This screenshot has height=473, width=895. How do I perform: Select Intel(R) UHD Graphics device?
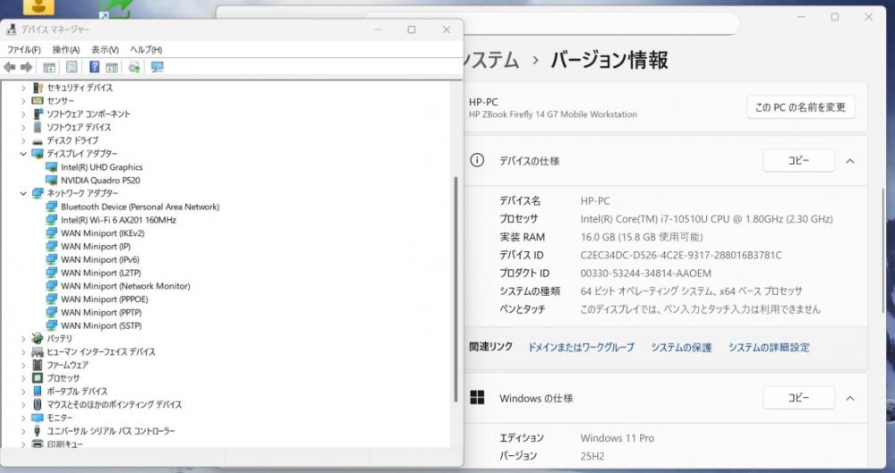[102, 167]
